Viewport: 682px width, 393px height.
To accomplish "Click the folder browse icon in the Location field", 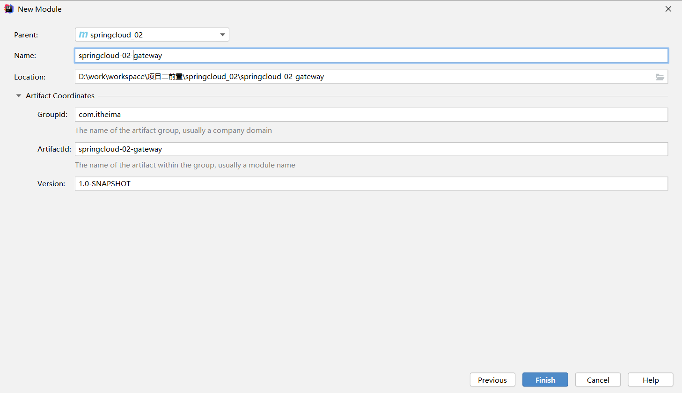I will (x=660, y=77).
